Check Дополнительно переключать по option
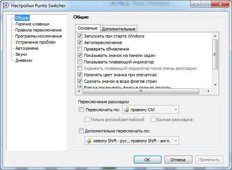Viewport: 232px width, 170px height. tap(81, 131)
